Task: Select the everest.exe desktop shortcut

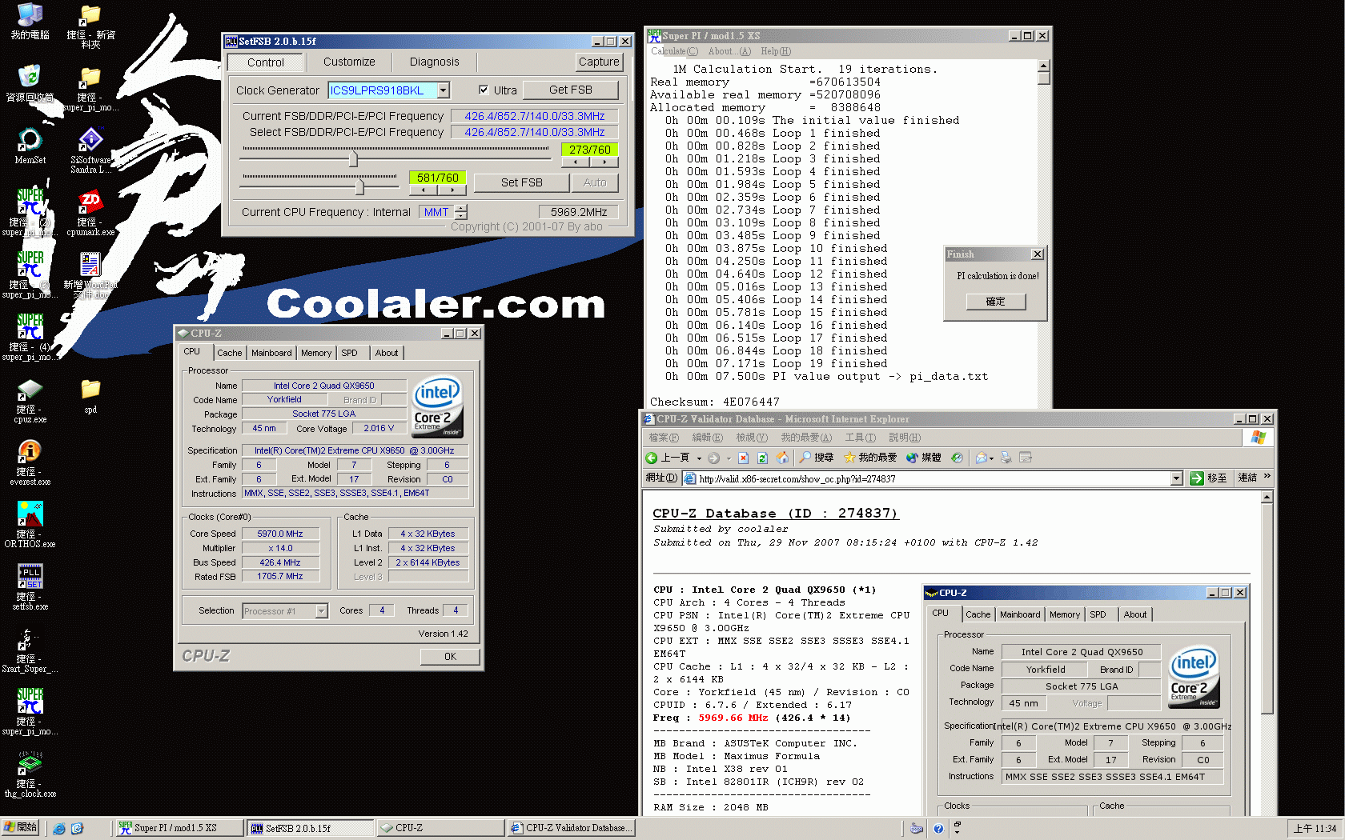Action: tap(30, 462)
